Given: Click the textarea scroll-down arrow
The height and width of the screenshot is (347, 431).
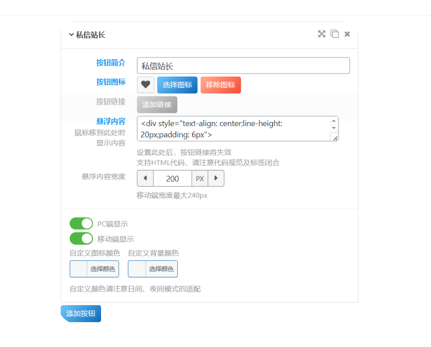Looking at the screenshot, I should [333, 128].
